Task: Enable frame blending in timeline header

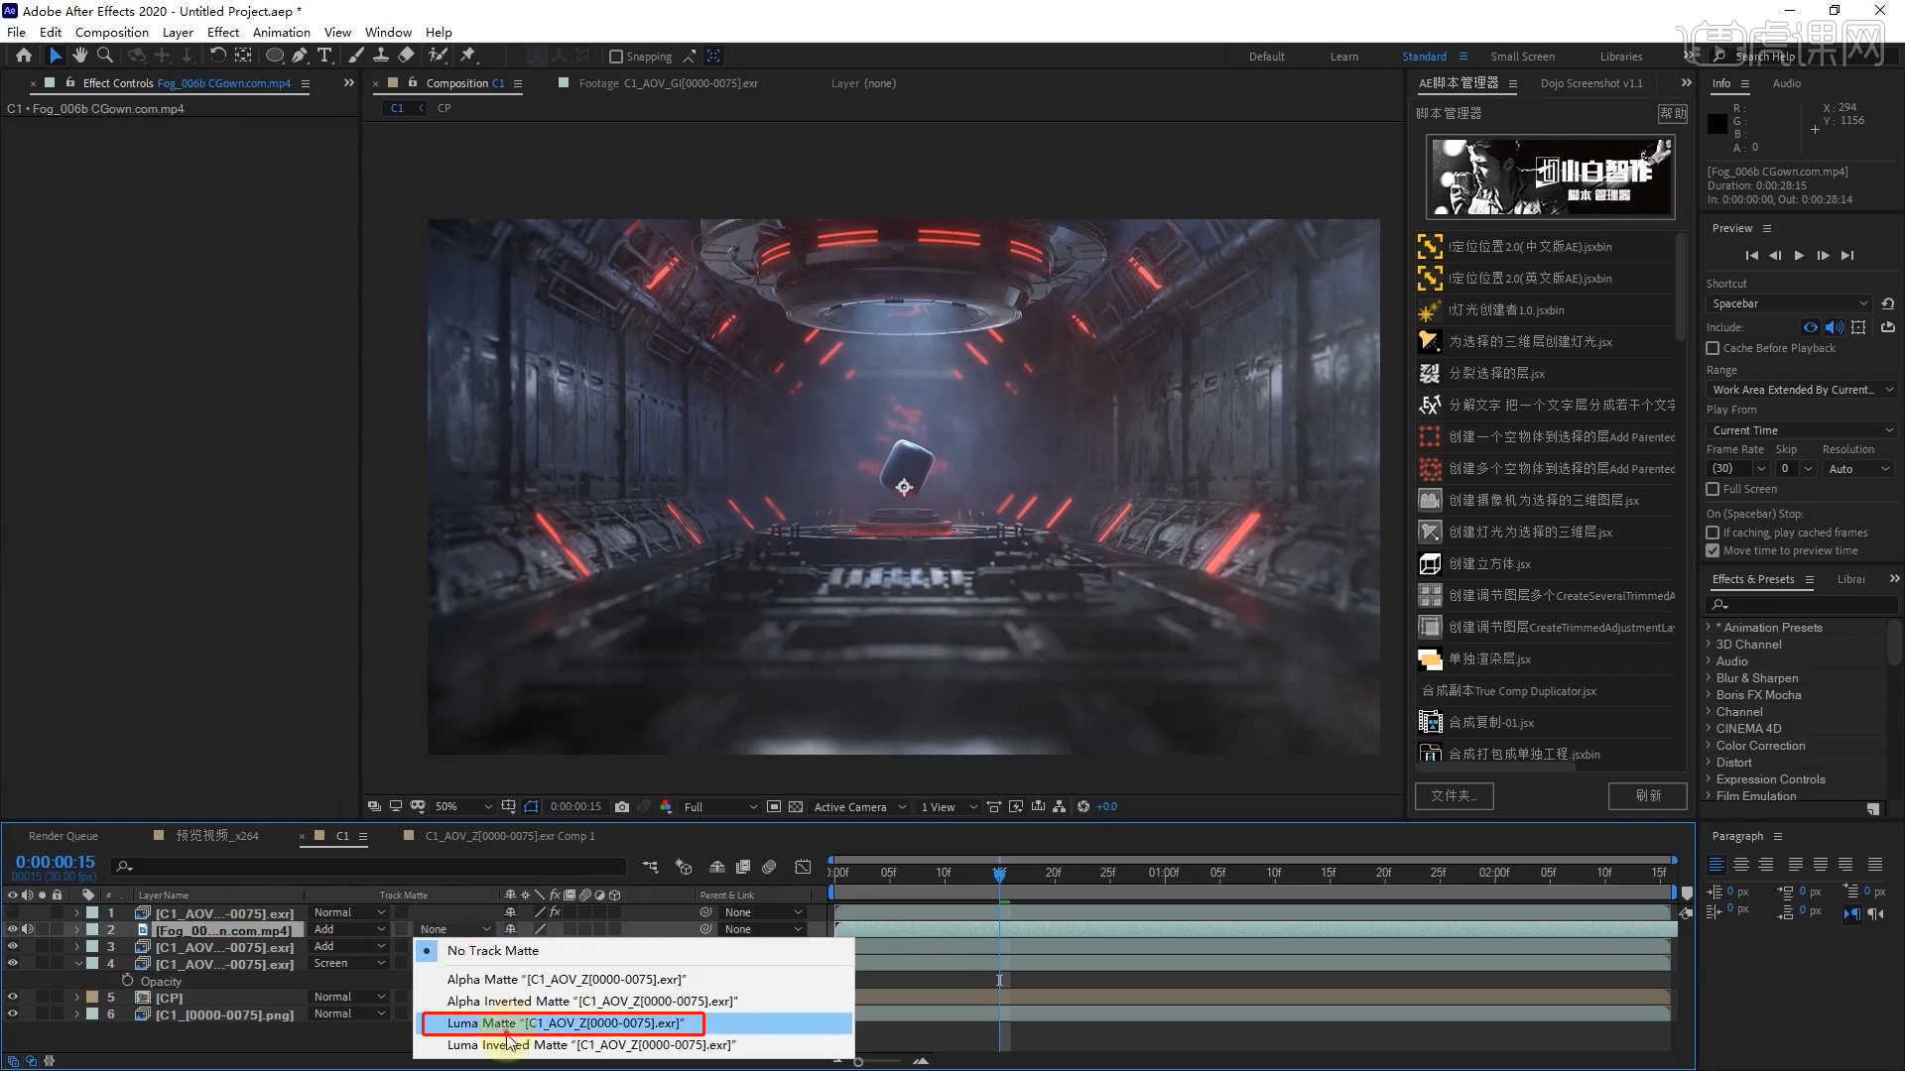Action: pyautogui.click(x=742, y=867)
